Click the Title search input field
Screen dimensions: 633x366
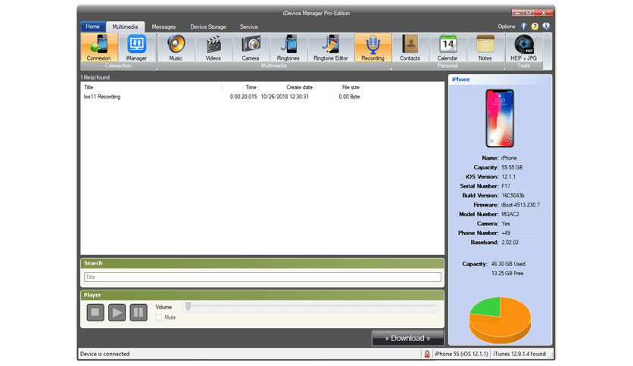point(263,277)
